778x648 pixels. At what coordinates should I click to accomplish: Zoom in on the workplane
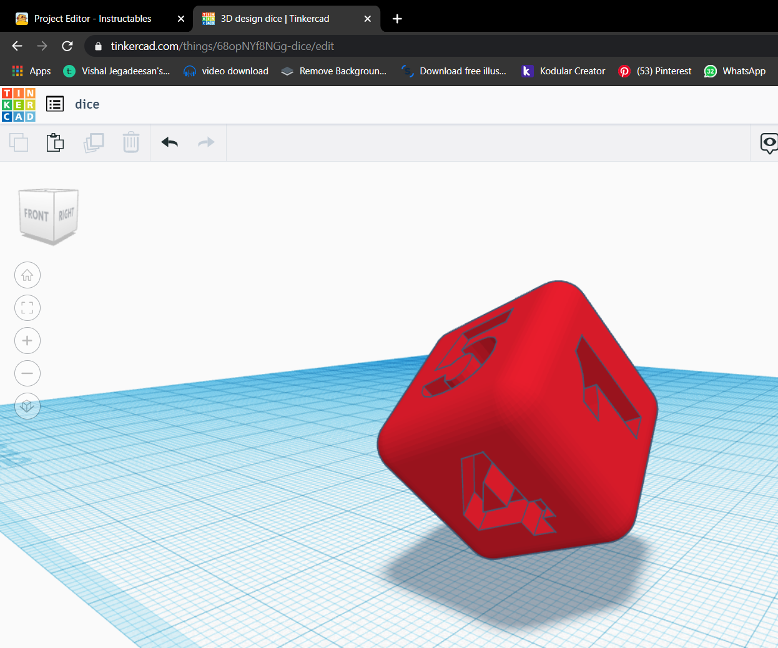click(x=27, y=340)
